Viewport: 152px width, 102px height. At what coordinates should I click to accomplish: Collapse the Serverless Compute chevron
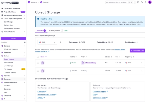25,82
